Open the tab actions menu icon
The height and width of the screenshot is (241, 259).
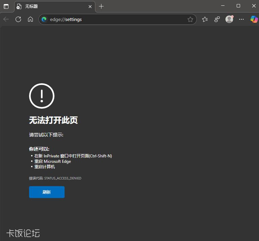point(6,6)
